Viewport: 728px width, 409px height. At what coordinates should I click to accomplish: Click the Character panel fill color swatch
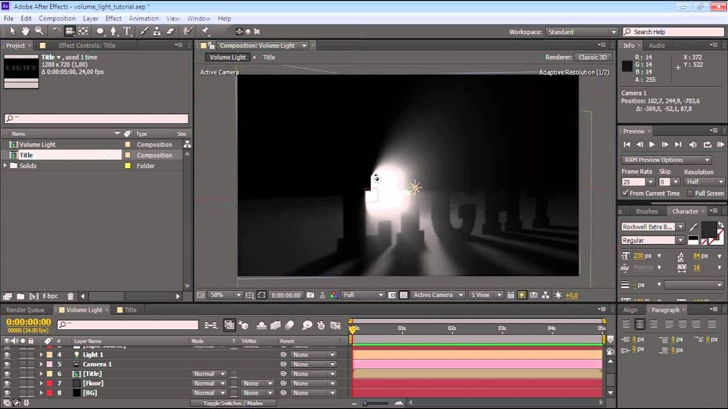click(x=709, y=229)
